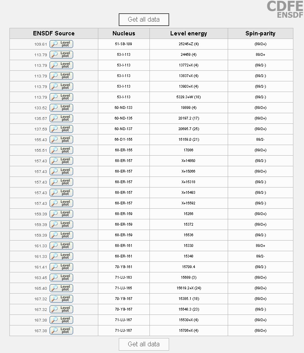Open Level plot for X+15066 row

coord(61,171)
